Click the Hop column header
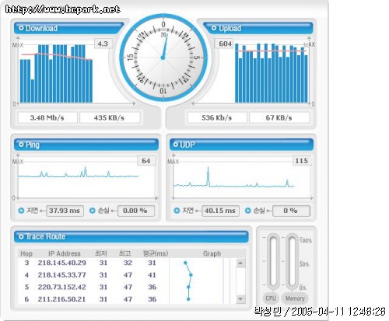 pos(26,253)
